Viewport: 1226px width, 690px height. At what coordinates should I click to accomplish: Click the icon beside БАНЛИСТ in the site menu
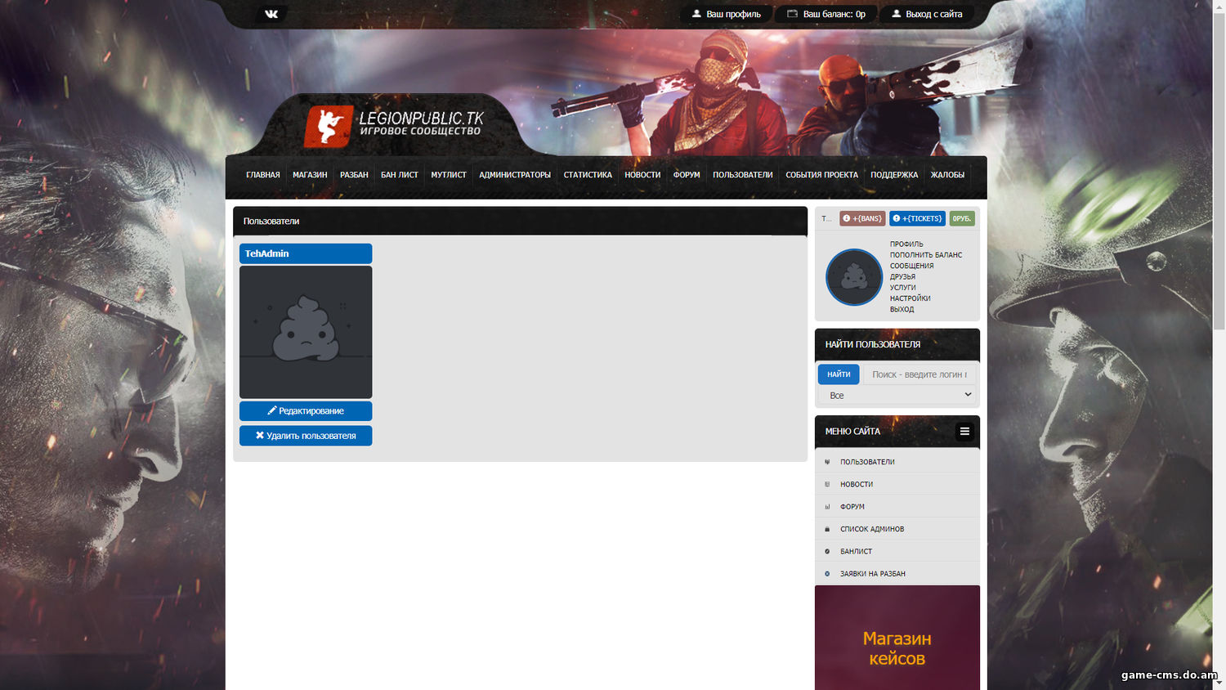point(827,552)
